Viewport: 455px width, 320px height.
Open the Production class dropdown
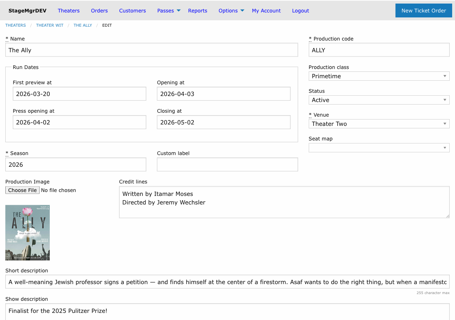tap(379, 76)
